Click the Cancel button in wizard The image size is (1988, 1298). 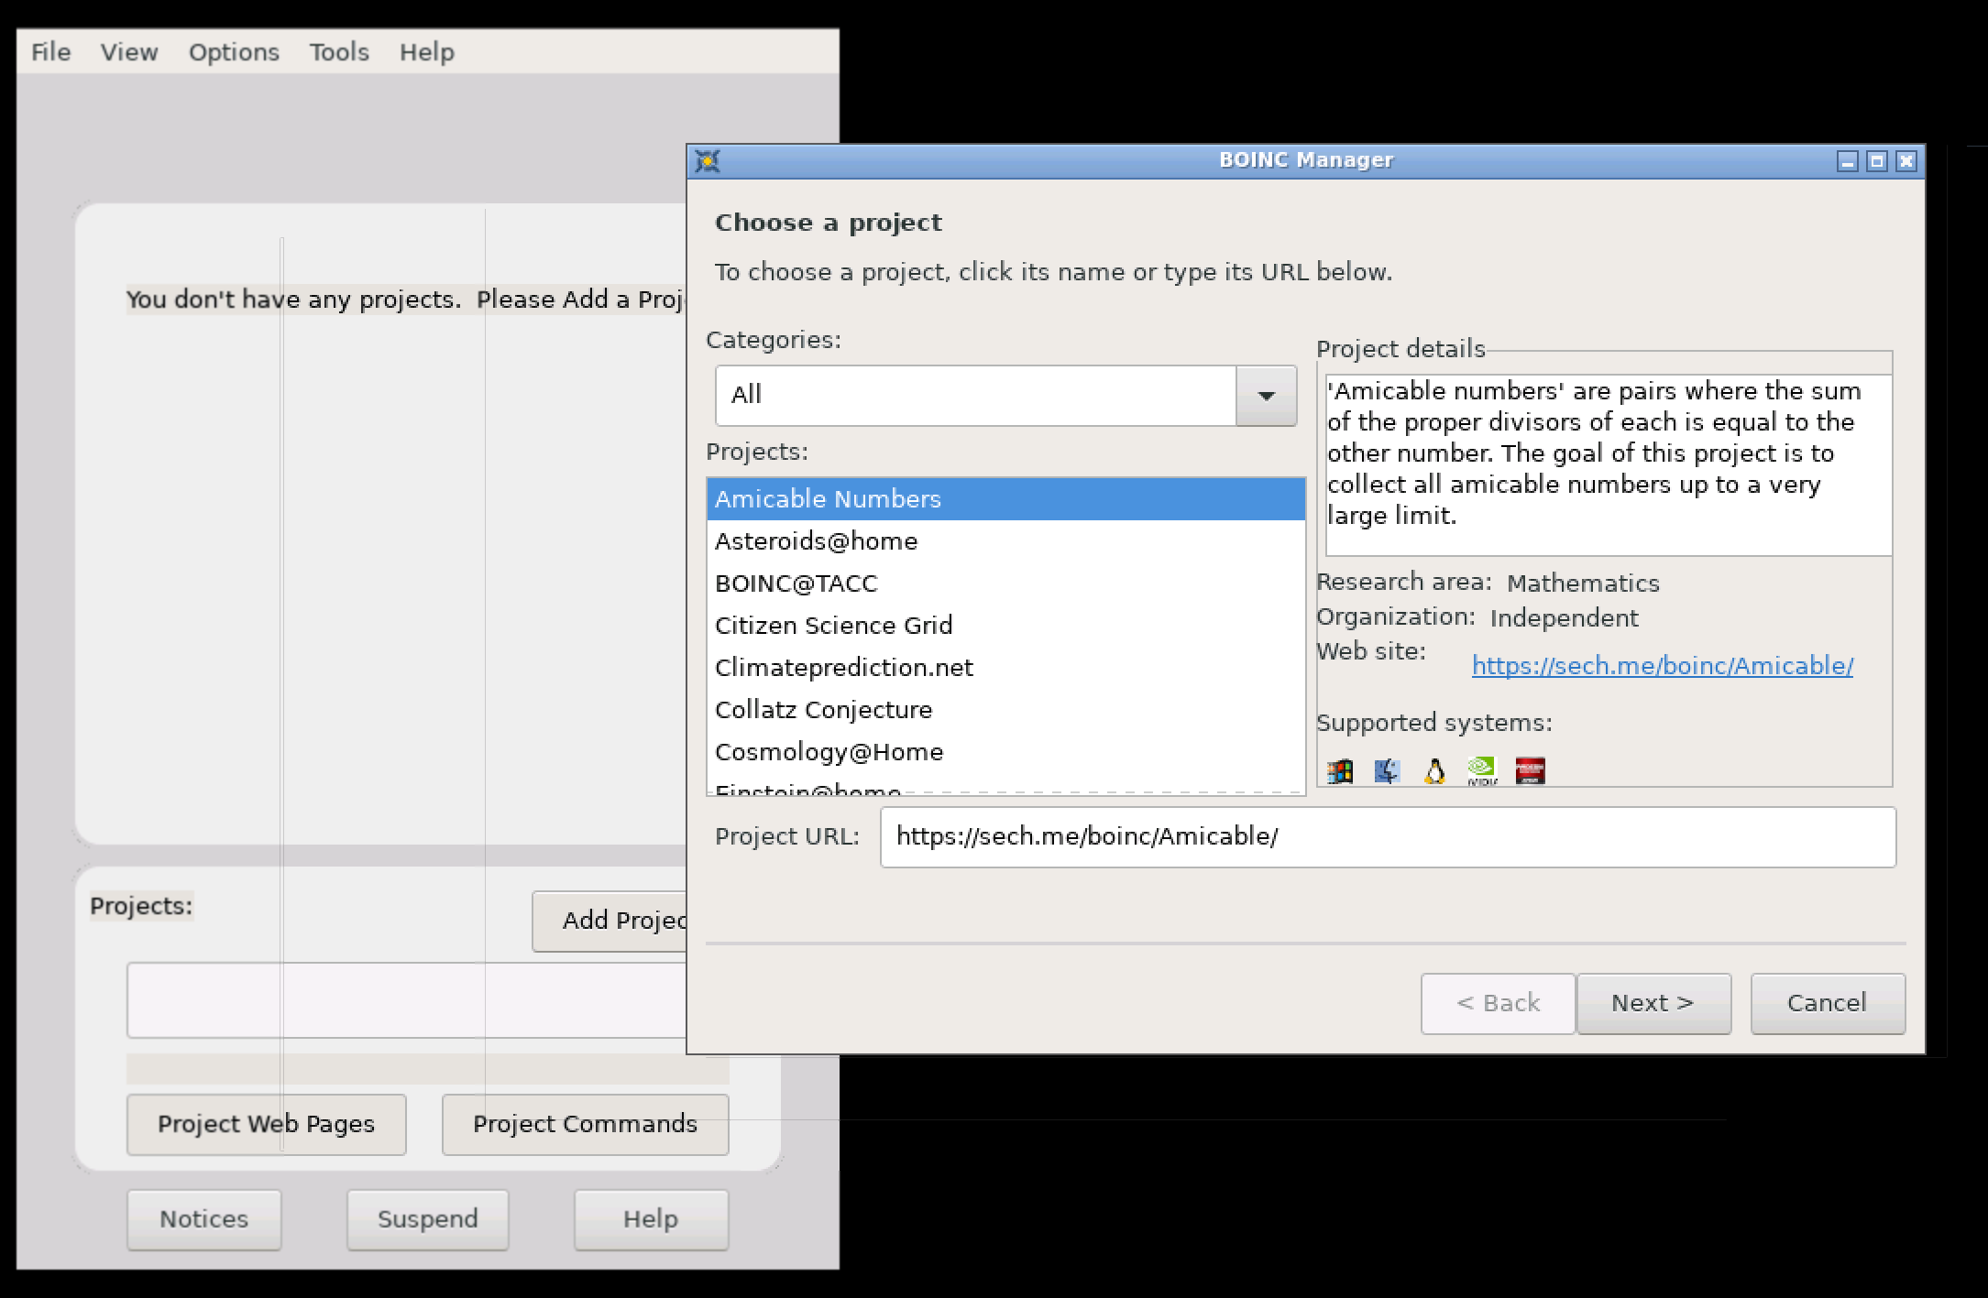(1828, 1003)
